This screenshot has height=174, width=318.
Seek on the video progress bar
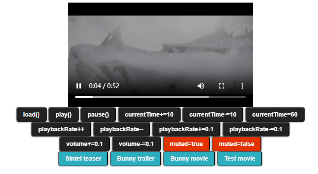[x=160, y=97]
